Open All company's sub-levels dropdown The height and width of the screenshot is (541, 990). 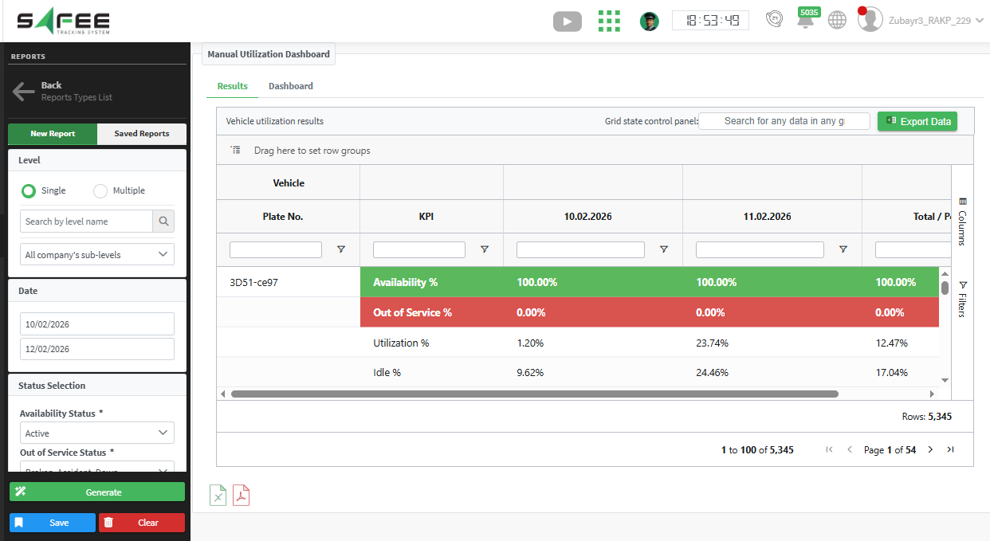tap(96, 255)
